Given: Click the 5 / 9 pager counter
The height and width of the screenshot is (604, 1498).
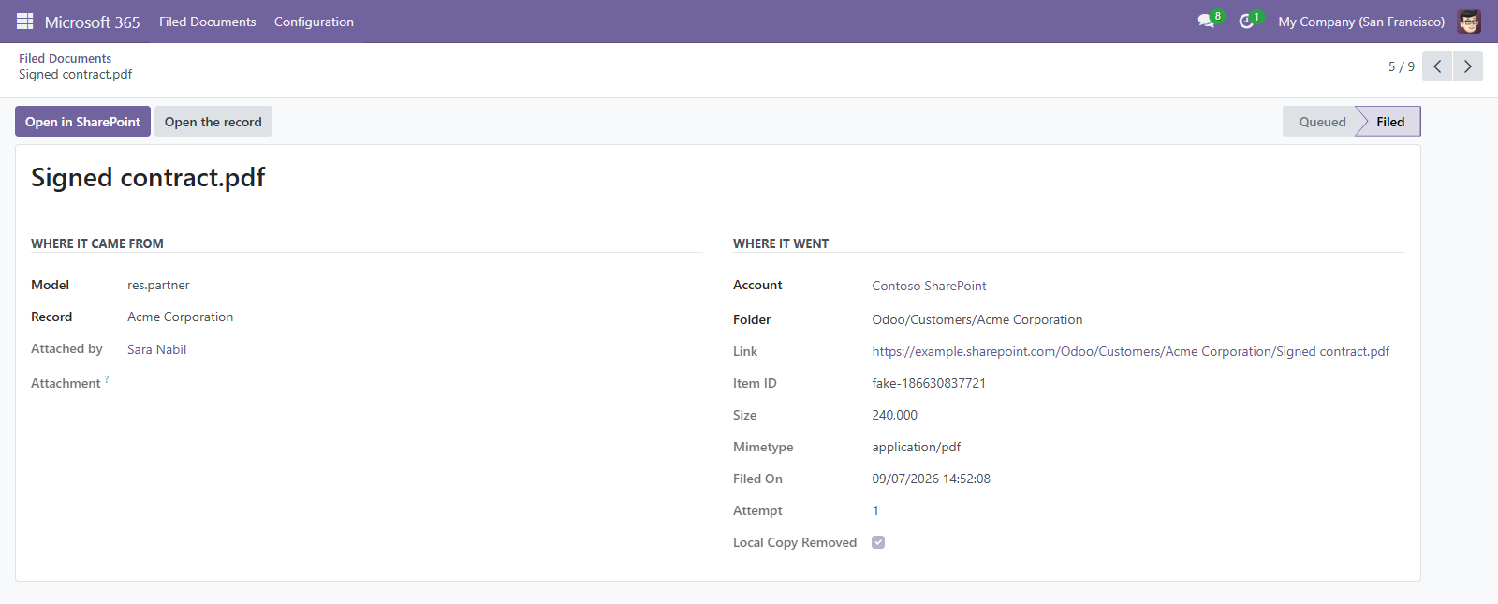Looking at the screenshot, I should coord(1401,66).
